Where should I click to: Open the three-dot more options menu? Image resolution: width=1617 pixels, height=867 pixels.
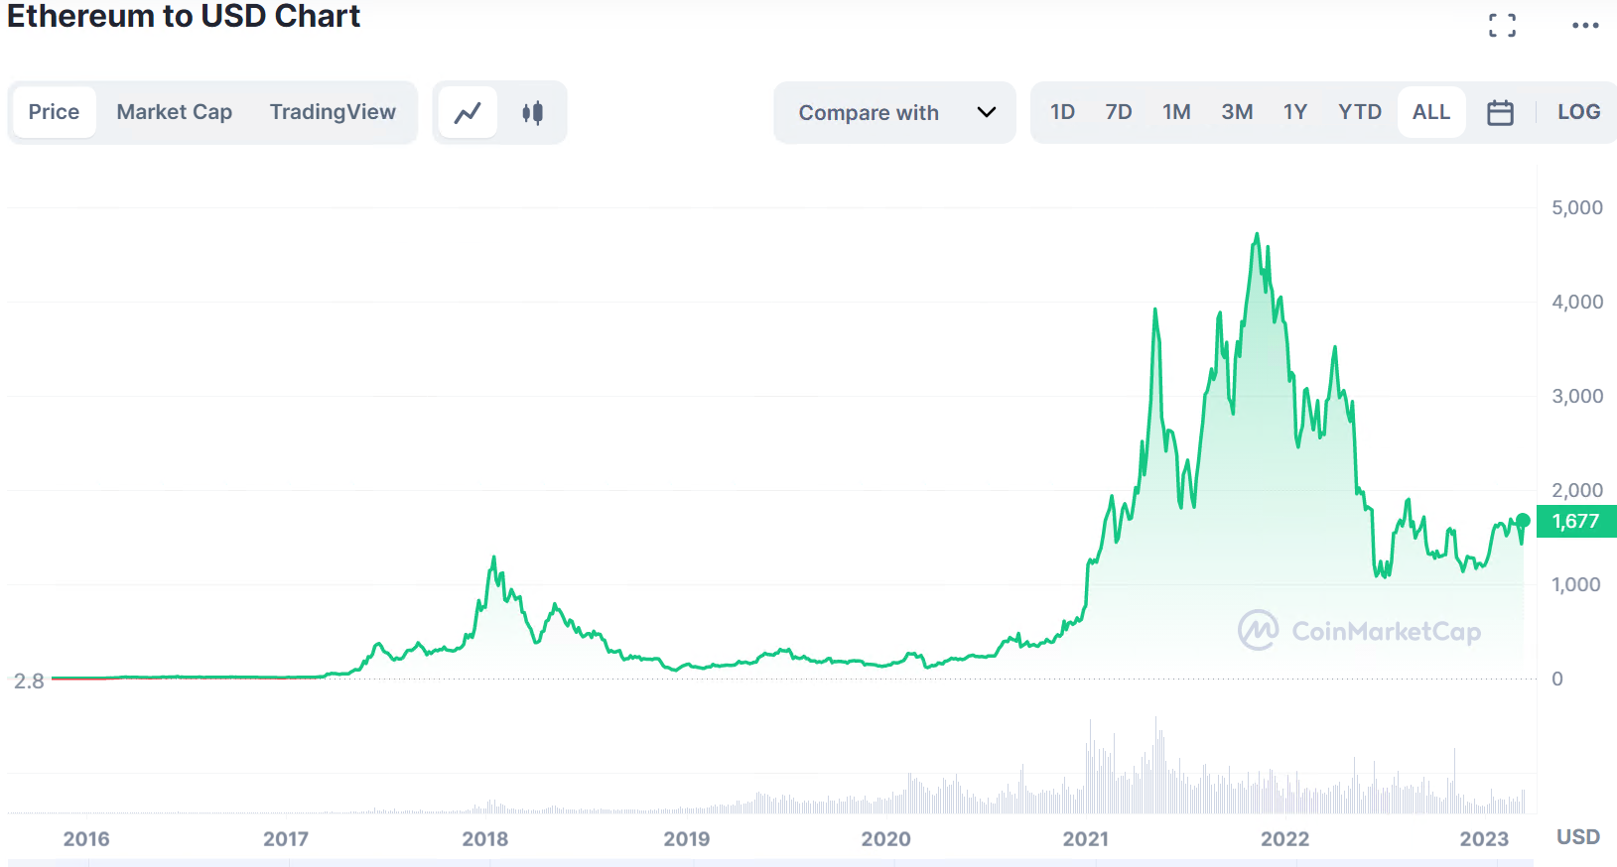tap(1585, 26)
